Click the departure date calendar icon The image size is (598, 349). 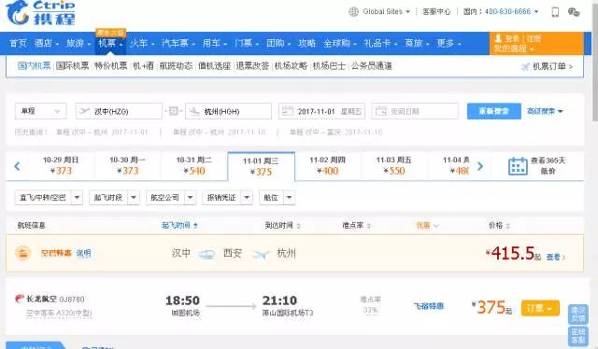tap(287, 111)
